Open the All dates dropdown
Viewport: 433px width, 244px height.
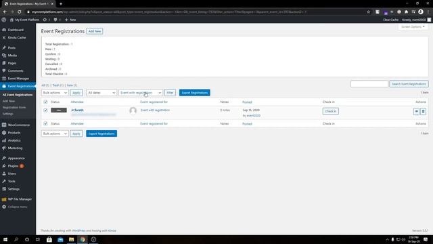[x=101, y=93]
